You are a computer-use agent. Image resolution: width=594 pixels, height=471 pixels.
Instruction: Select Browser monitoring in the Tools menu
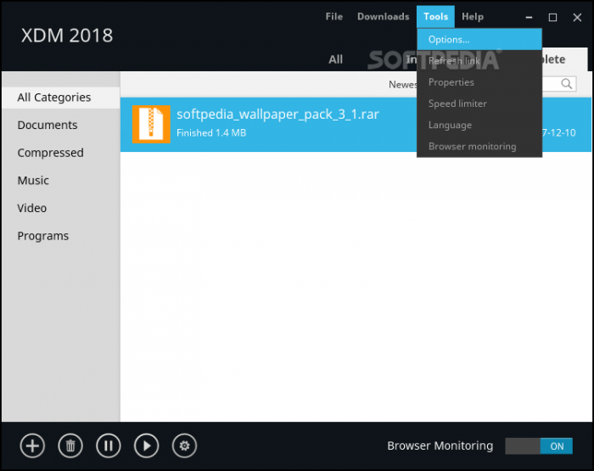(x=479, y=146)
